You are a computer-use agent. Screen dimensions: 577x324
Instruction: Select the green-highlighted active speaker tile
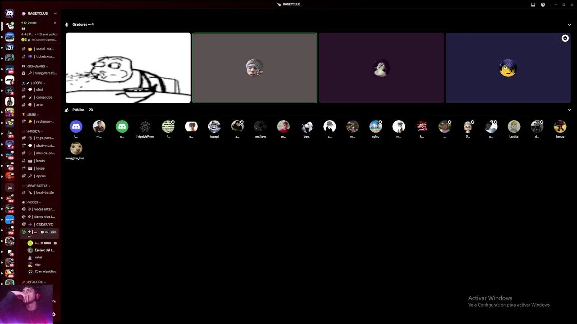(x=255, y=68)
